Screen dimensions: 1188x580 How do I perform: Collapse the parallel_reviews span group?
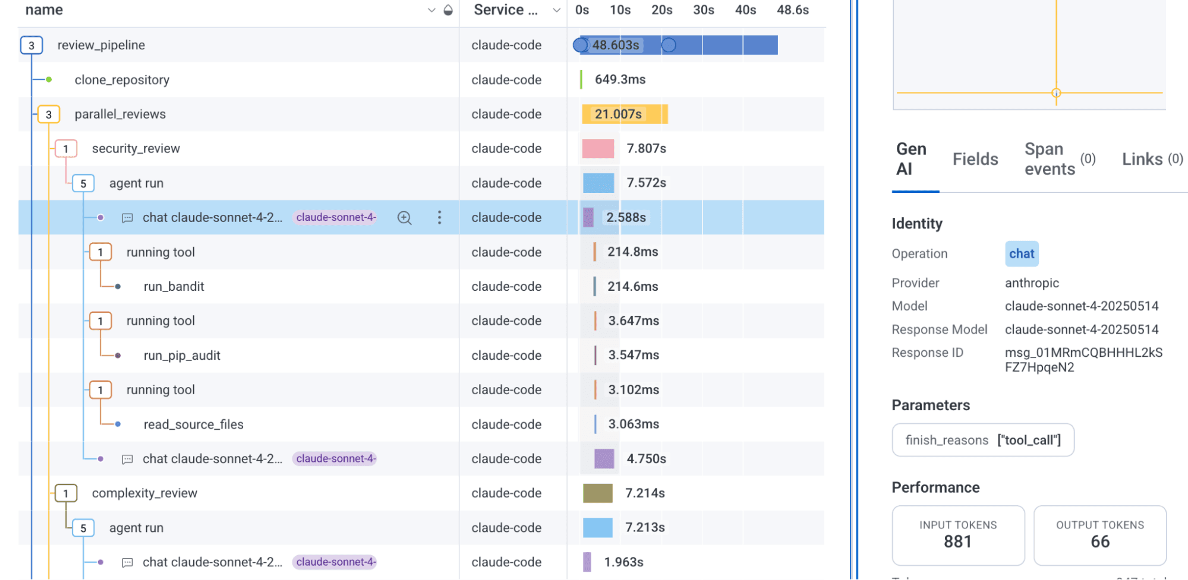pyautogui.click(x=49, y=114)
